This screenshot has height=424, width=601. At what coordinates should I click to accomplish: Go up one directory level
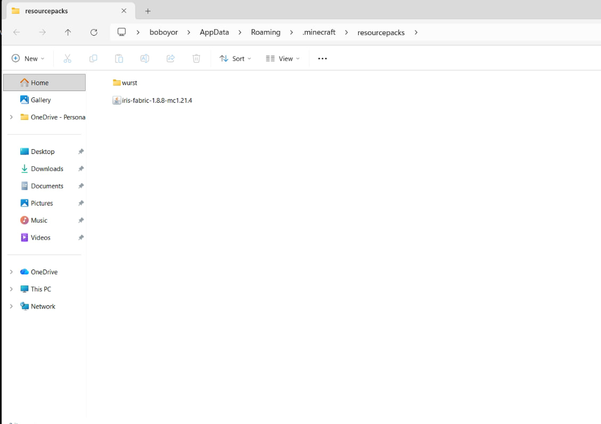pos(68,32)
